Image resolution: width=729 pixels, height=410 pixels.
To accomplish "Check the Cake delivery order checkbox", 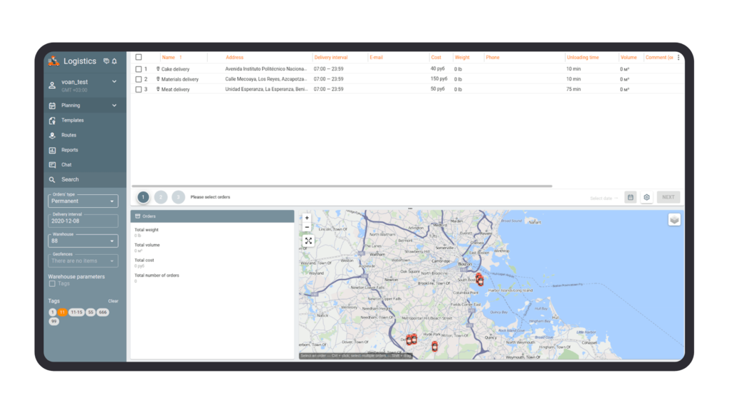I will (139, 69).
